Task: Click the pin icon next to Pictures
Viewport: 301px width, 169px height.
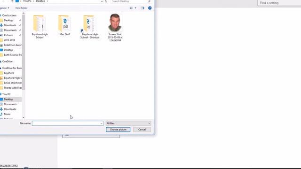Action: point(20,35)
